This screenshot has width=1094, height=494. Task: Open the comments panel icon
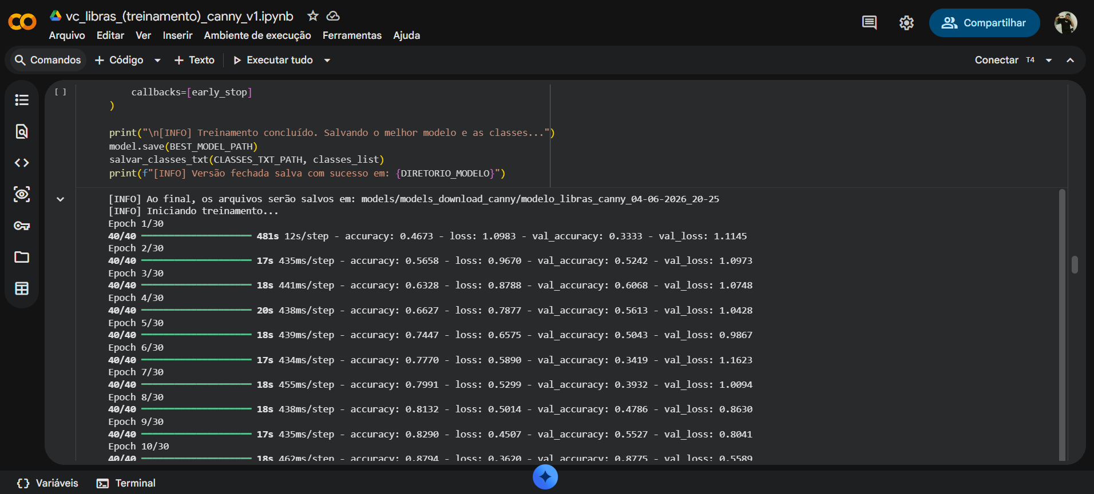pos(869,23)
